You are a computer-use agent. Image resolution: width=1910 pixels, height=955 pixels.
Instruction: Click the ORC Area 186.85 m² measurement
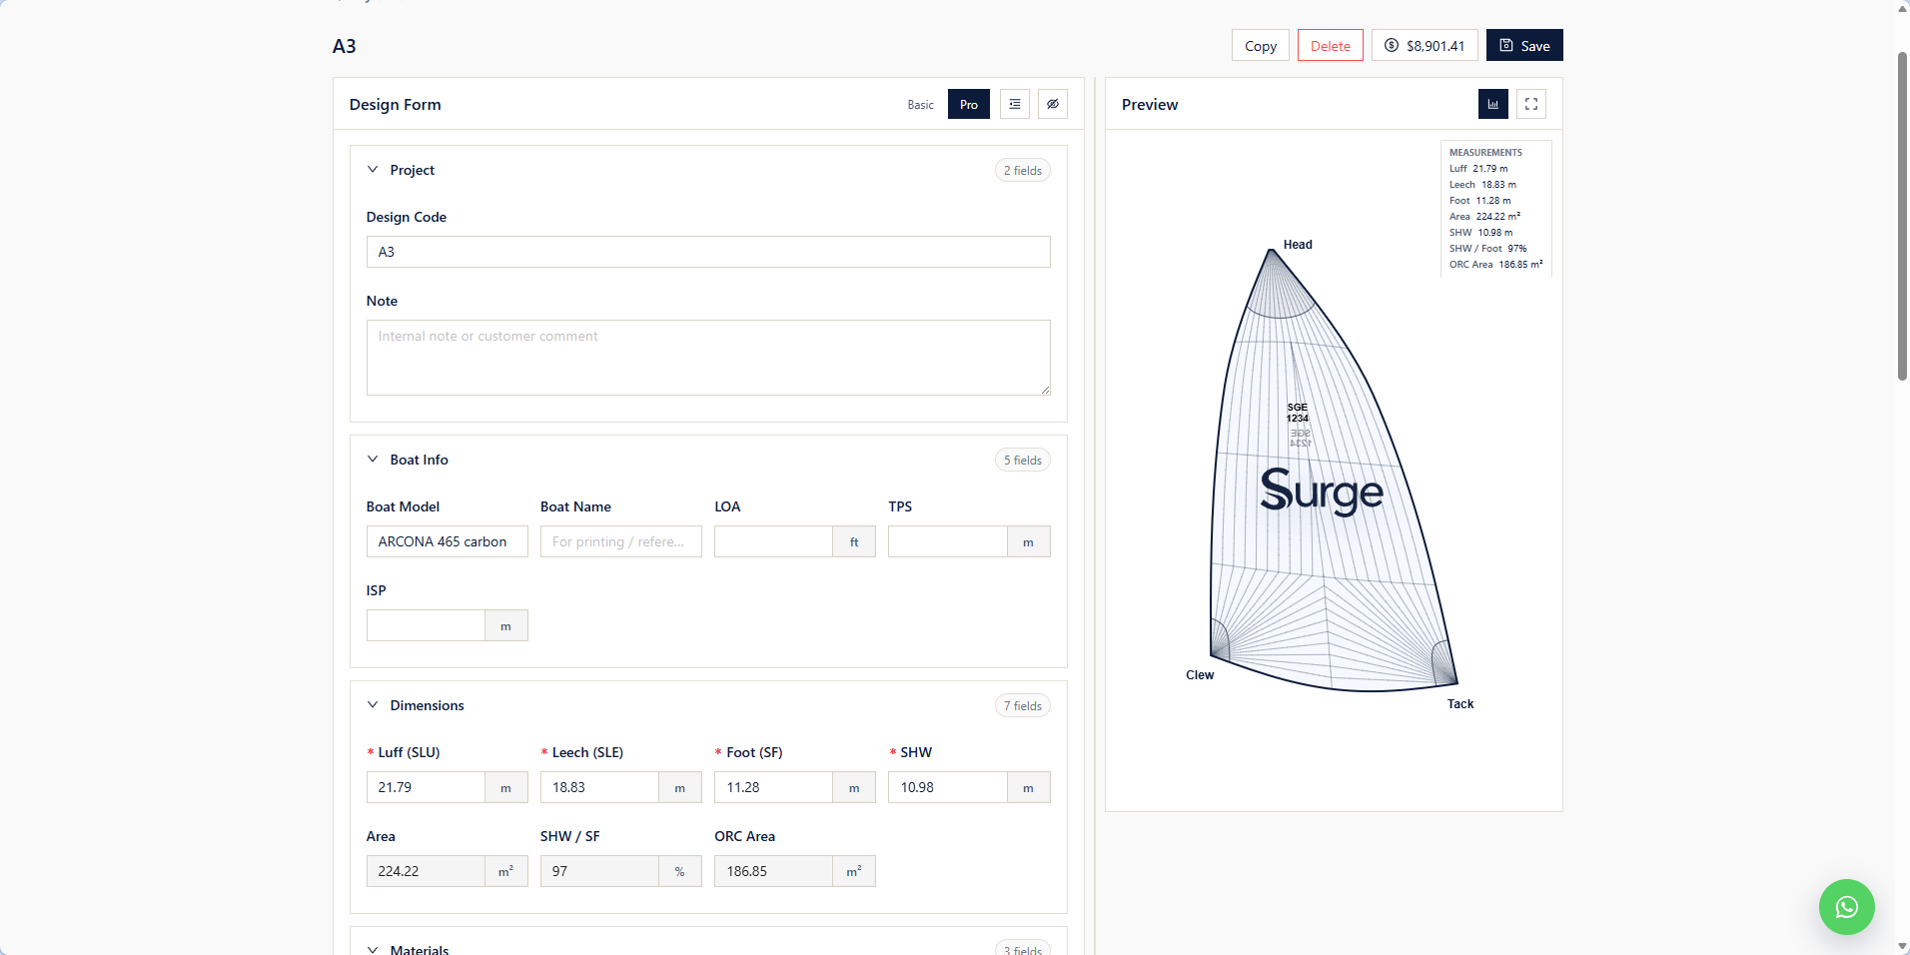click(1495, 265)
